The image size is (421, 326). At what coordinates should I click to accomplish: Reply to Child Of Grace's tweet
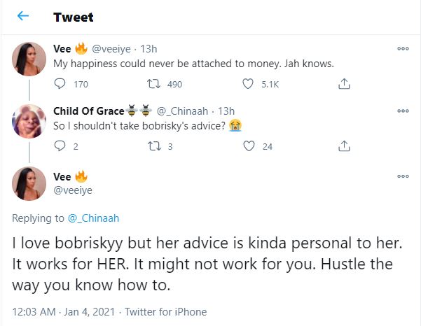tap(60, 147)
